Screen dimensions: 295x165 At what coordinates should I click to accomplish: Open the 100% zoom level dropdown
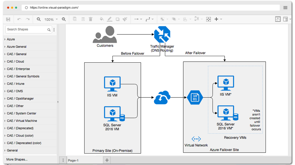[51, 19]
